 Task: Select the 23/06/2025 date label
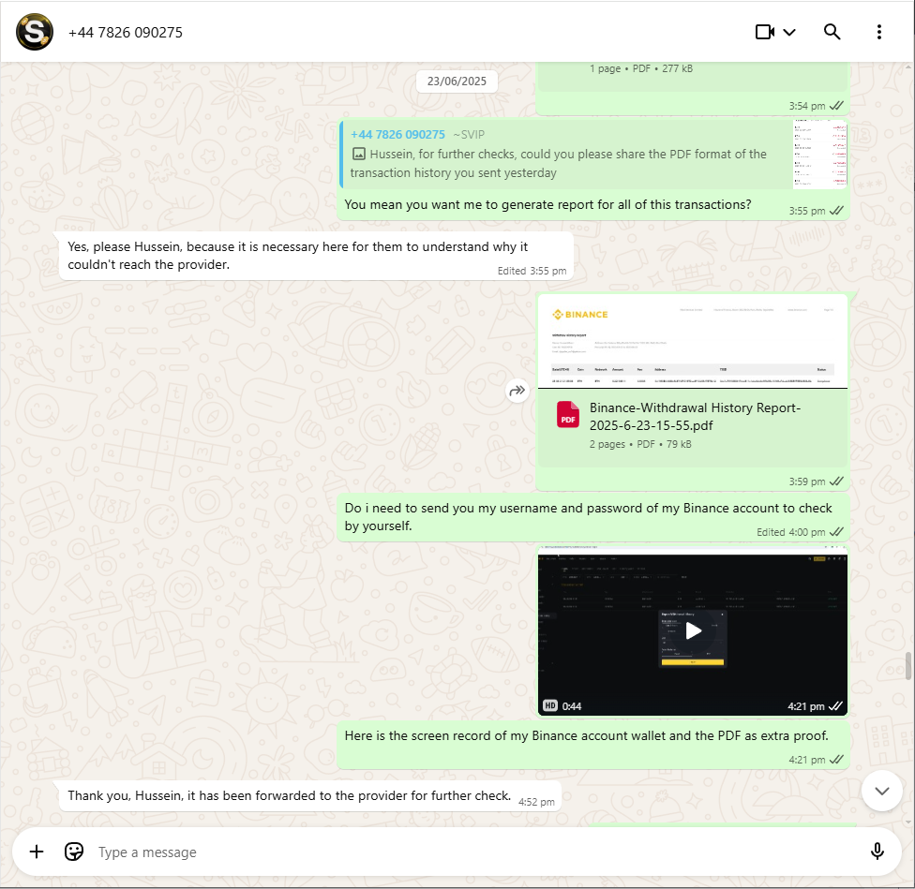coord(457,81)
